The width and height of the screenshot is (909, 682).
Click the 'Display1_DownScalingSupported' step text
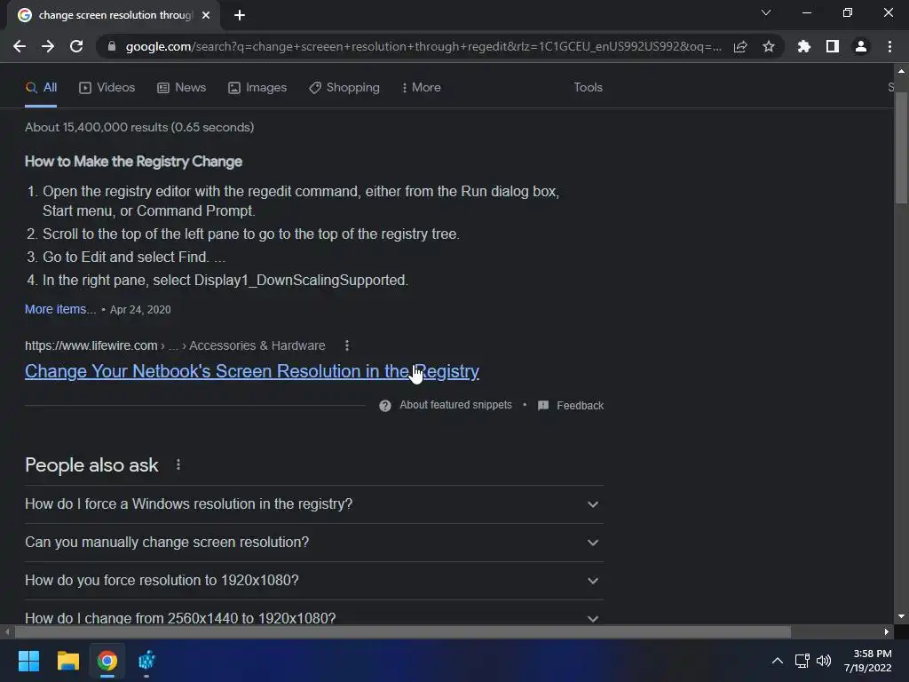pos(225,280)
